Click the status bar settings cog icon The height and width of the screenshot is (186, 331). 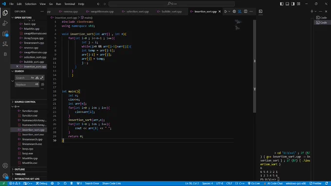[x=52, y=184]
